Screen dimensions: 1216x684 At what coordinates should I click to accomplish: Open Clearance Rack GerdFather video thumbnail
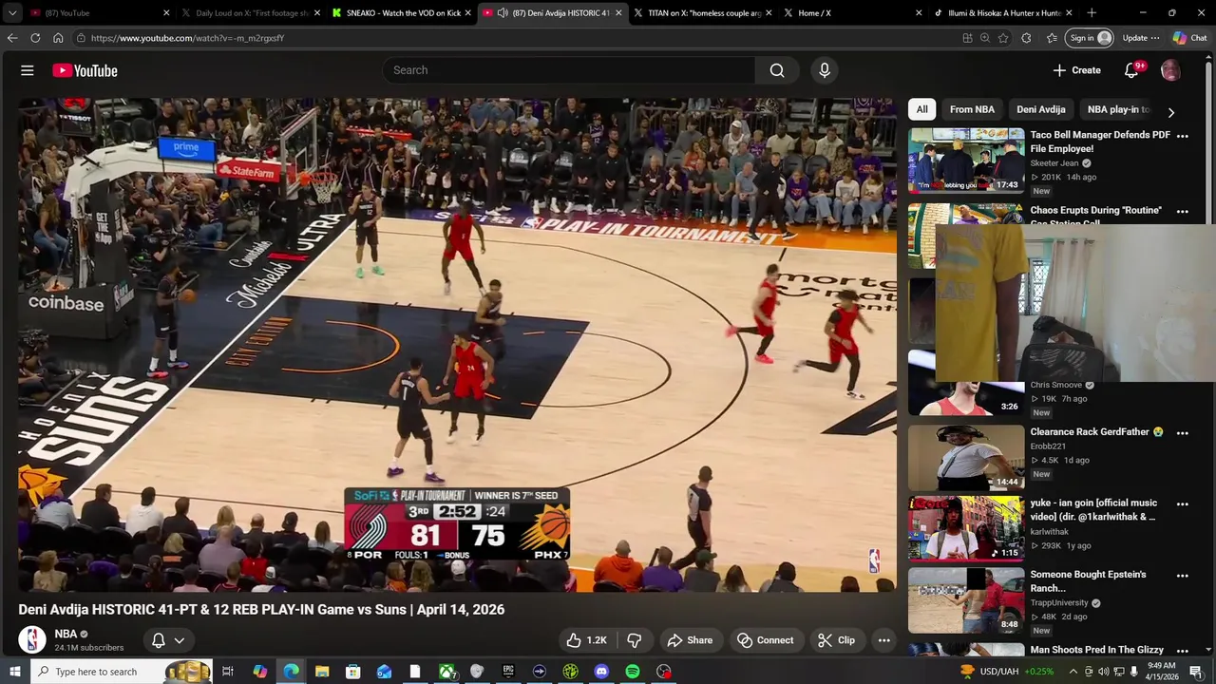(x=966, y=458)
